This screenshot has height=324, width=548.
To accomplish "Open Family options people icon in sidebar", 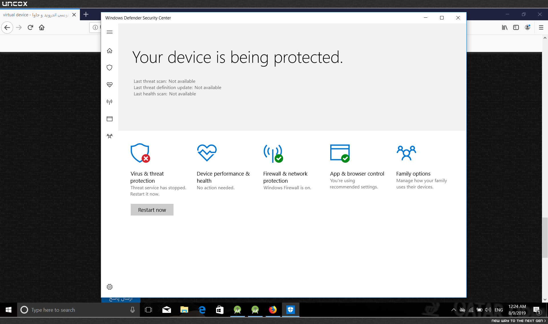I will click(110, 136).
